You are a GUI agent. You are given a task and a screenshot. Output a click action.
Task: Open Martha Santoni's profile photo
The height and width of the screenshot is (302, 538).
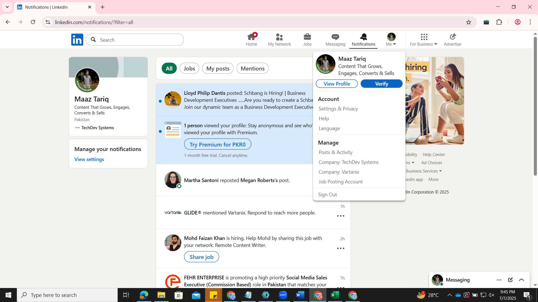[x=173, y=180]
